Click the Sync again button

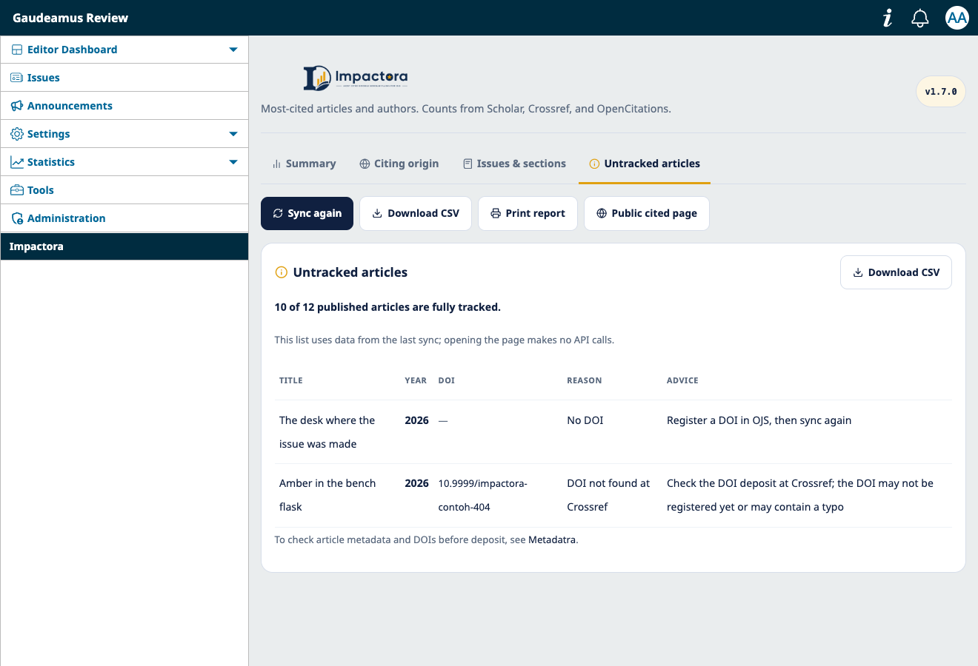pos(307,213)
